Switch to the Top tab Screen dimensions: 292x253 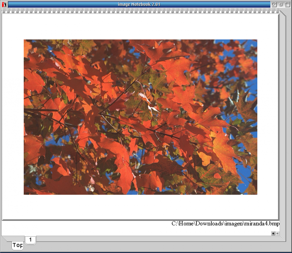(x=18, y=245)
